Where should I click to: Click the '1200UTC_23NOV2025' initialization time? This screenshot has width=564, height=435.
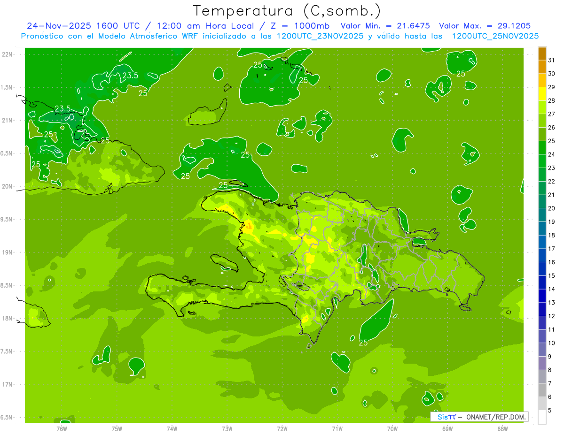pos(319,36)
